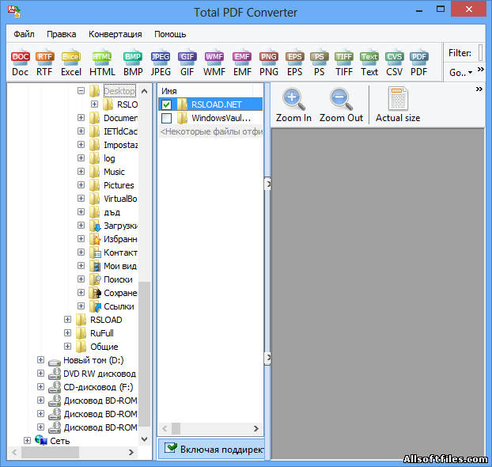Expand the Music tree node
The width and height of the screenshot is (492, 467).
coord(81,172)
